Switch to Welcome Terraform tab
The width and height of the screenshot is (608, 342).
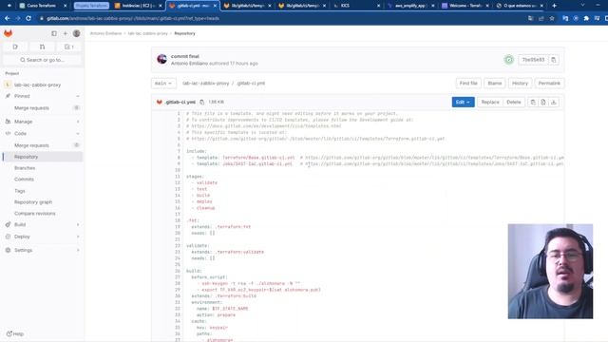coord(465,6)
